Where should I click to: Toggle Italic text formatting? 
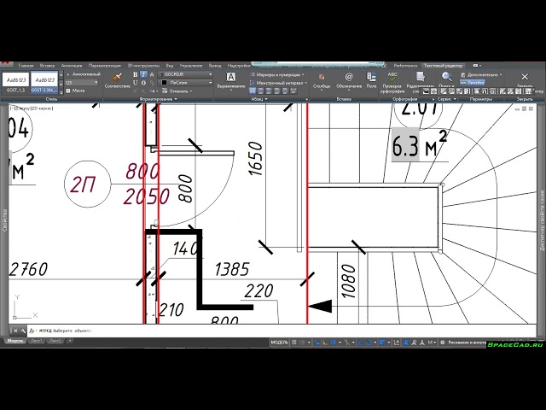pyautogui.click(x=142, y=74)
